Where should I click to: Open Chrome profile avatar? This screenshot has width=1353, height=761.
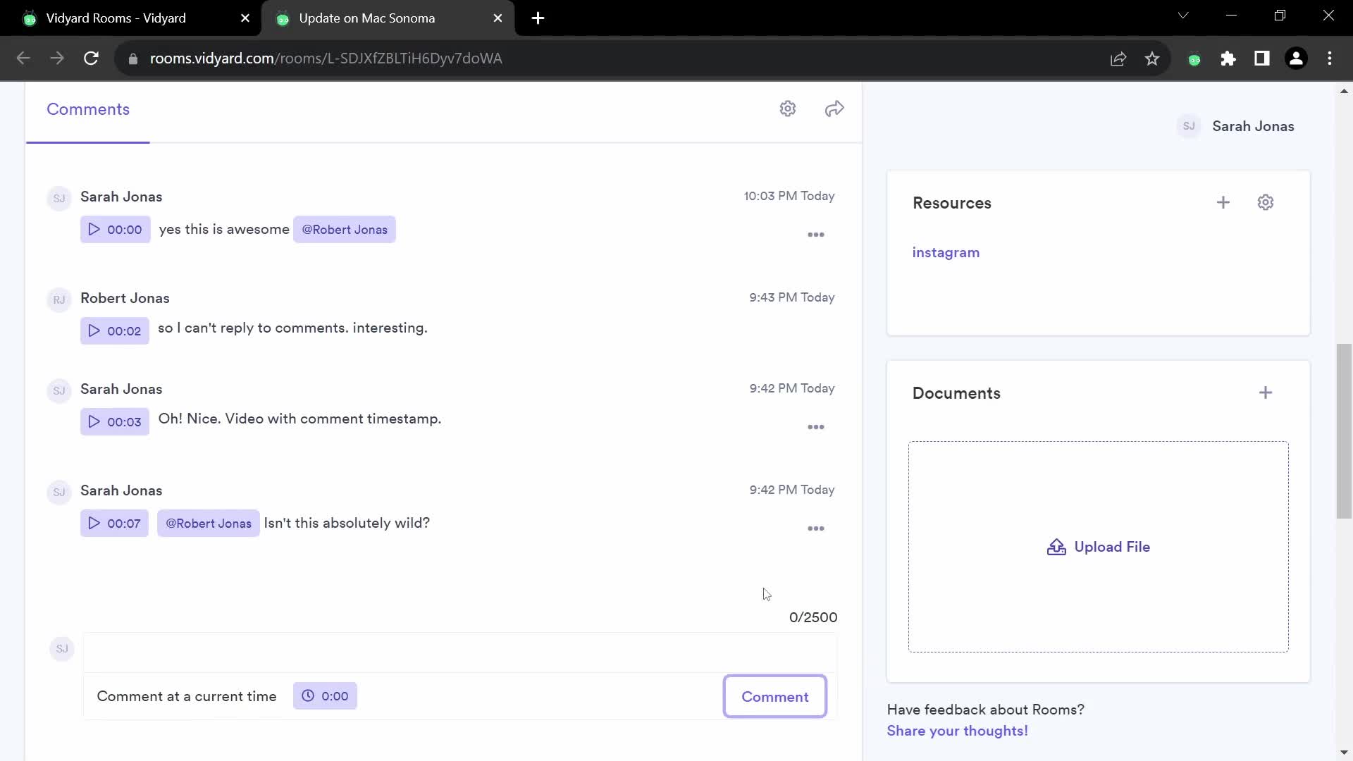click(x=1296, y=58)
